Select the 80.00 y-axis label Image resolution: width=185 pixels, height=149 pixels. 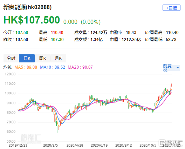click(x=11, y=113)
